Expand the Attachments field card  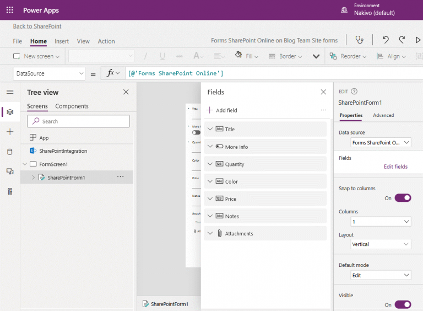(x=210, y=233)
